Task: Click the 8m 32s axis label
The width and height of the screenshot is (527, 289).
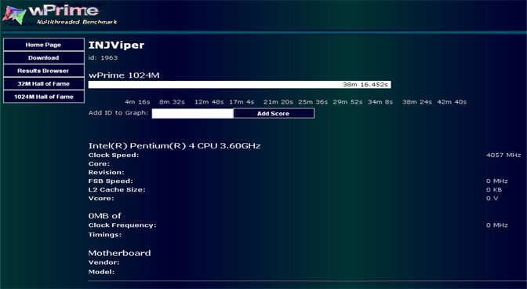Action: [172, 102]
